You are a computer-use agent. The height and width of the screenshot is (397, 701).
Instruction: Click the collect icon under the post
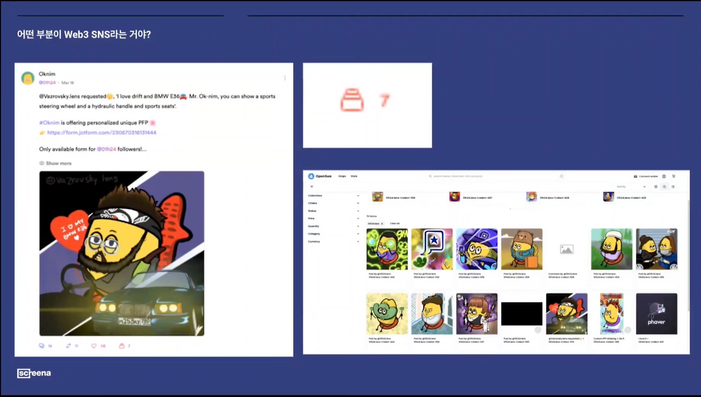[122, 346]
